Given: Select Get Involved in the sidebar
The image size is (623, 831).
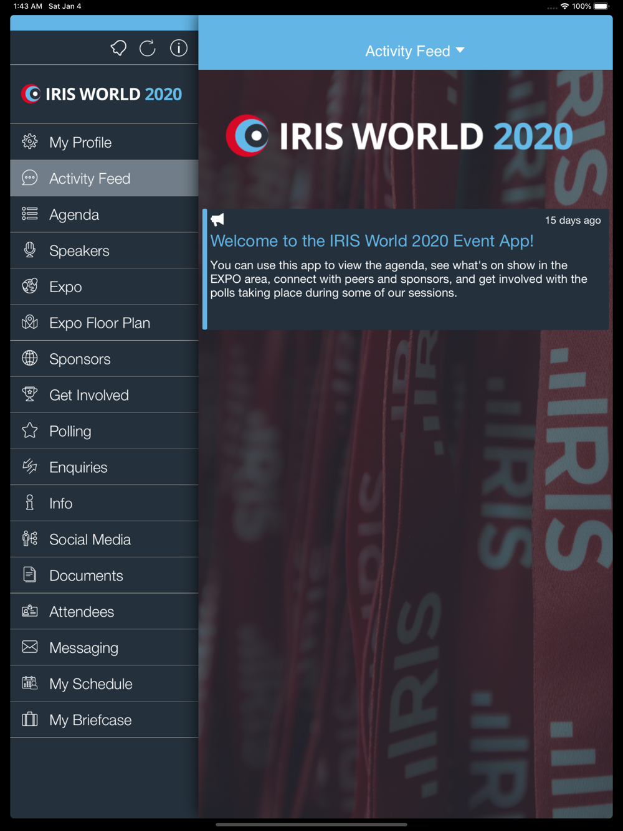Looking at the screenshot, I should click(104, 395).
